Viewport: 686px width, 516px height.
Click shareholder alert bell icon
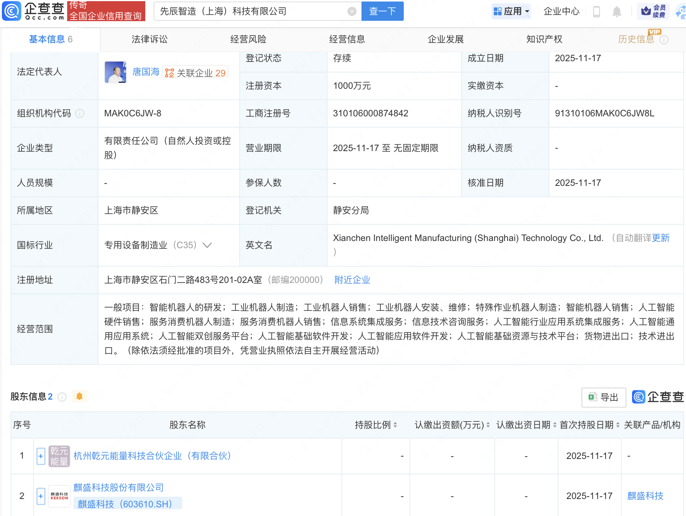[79, 396]
